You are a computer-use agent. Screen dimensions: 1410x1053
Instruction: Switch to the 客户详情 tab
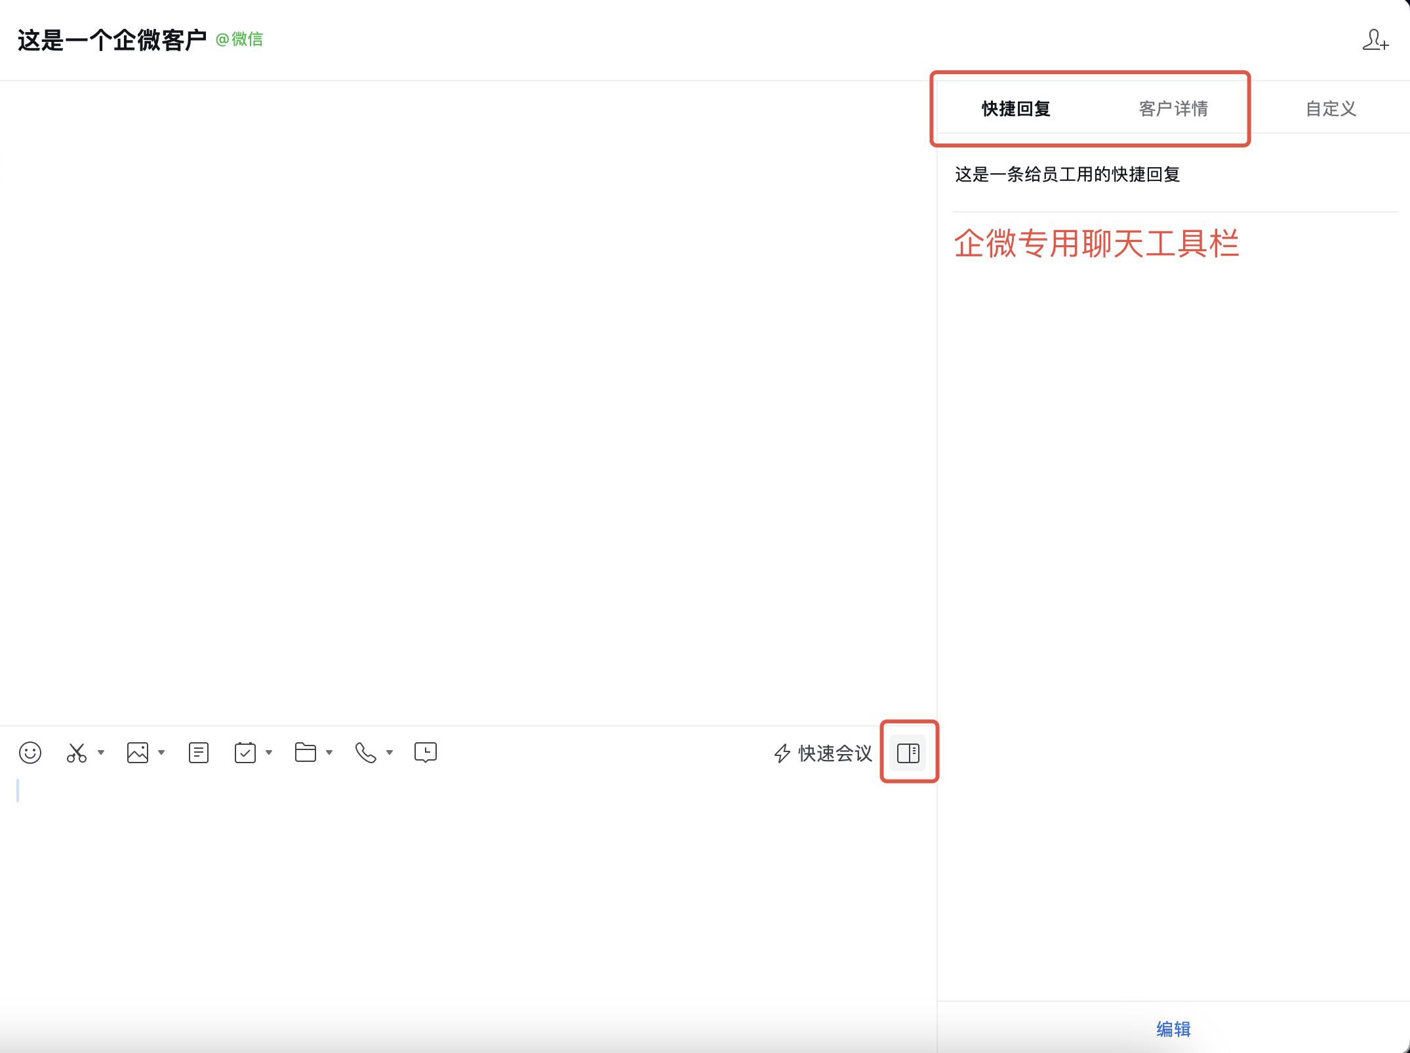[x=1174, y=109]
